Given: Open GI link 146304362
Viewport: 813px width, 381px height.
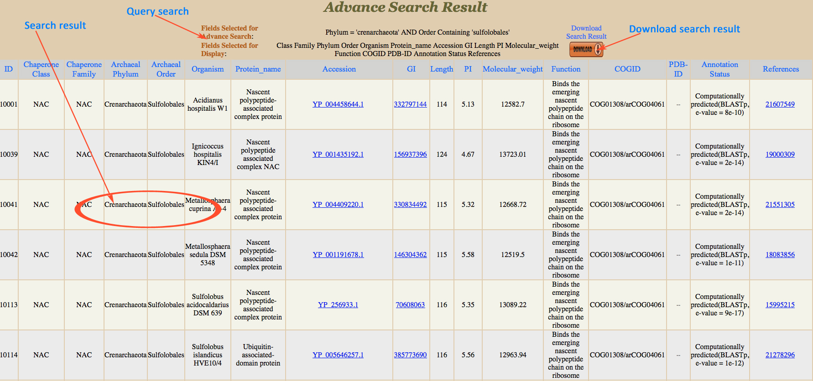Looking at the screenshot, I should pyautogui.click(x=410, y=255).
